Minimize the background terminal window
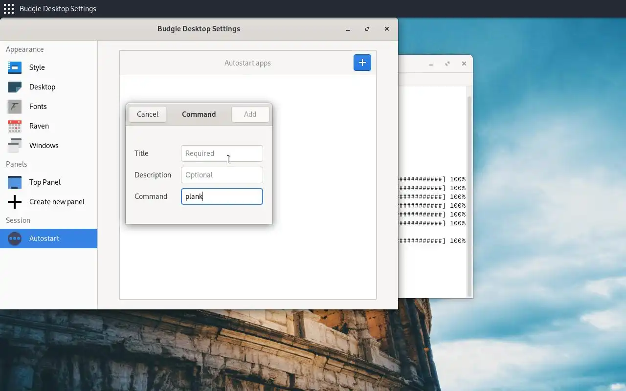The image size is (626, 391). point(431,64)
